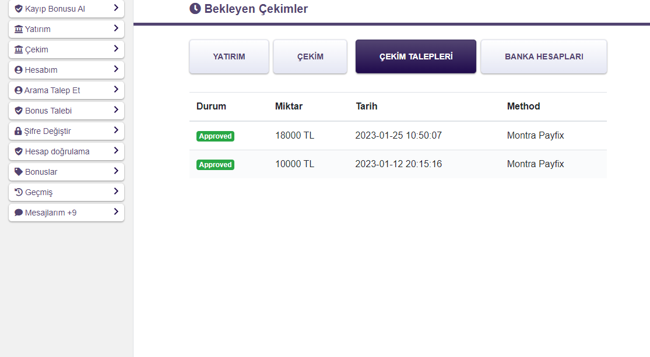This screenshot has height=357, width=650.
Task: Switch to the YATIRIM tab
Action: point(229,56)
